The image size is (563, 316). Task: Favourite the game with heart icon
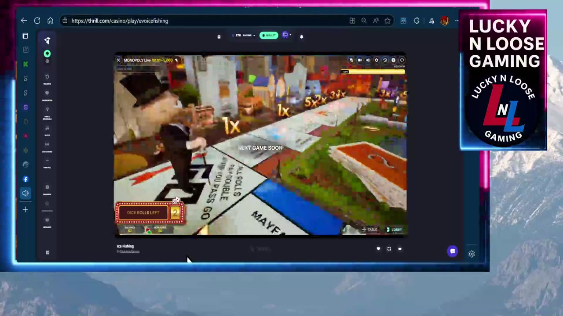coord(378,249)
